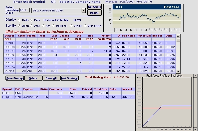Image resolution: width=198 pixels, height=131 pixels.
Task: Click the P/C column header in strategy table
Action: [18, 89]
